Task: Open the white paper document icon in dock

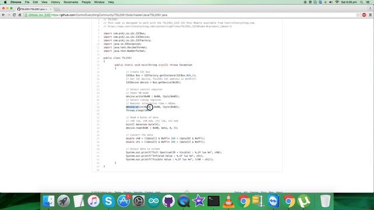Action: coord(78,201)
